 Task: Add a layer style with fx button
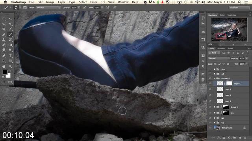click(219, 137)
